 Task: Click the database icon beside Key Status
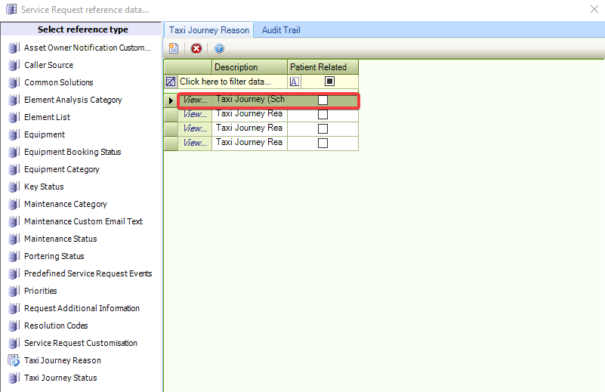tap(13, 187)
